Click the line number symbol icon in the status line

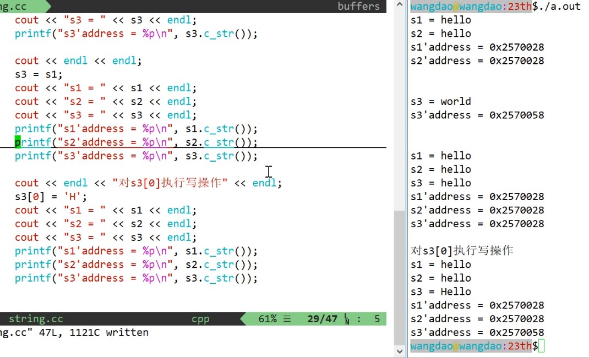click(347, 319)
